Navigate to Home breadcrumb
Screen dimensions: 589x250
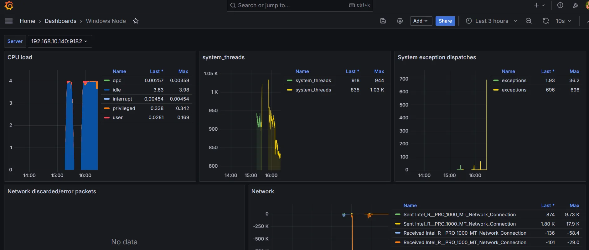(x=27, y=21)
